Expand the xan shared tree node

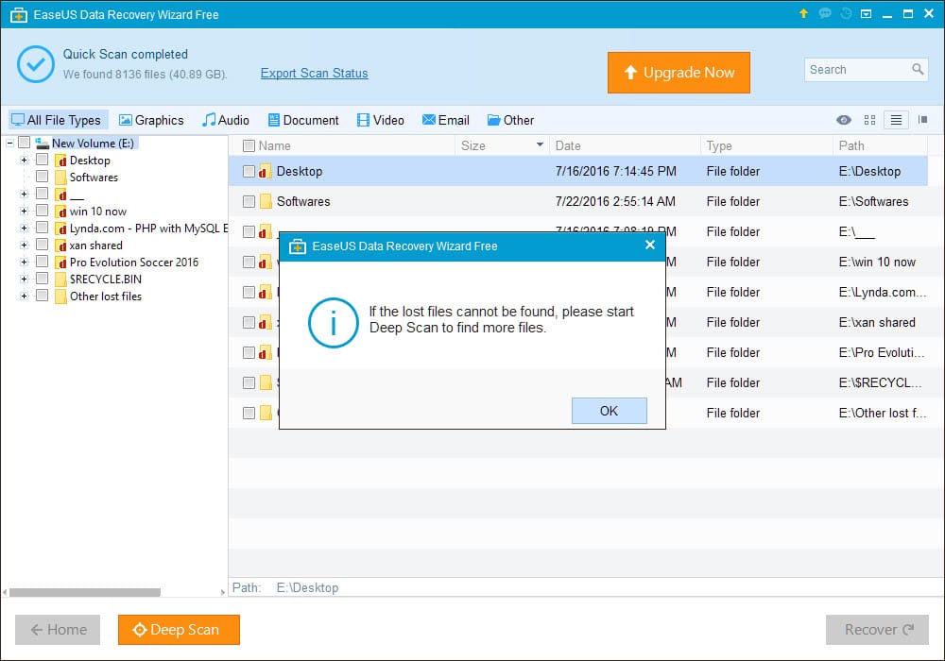(25, 245)
